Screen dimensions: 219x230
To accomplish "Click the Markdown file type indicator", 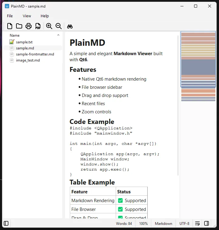I will 163,224.
